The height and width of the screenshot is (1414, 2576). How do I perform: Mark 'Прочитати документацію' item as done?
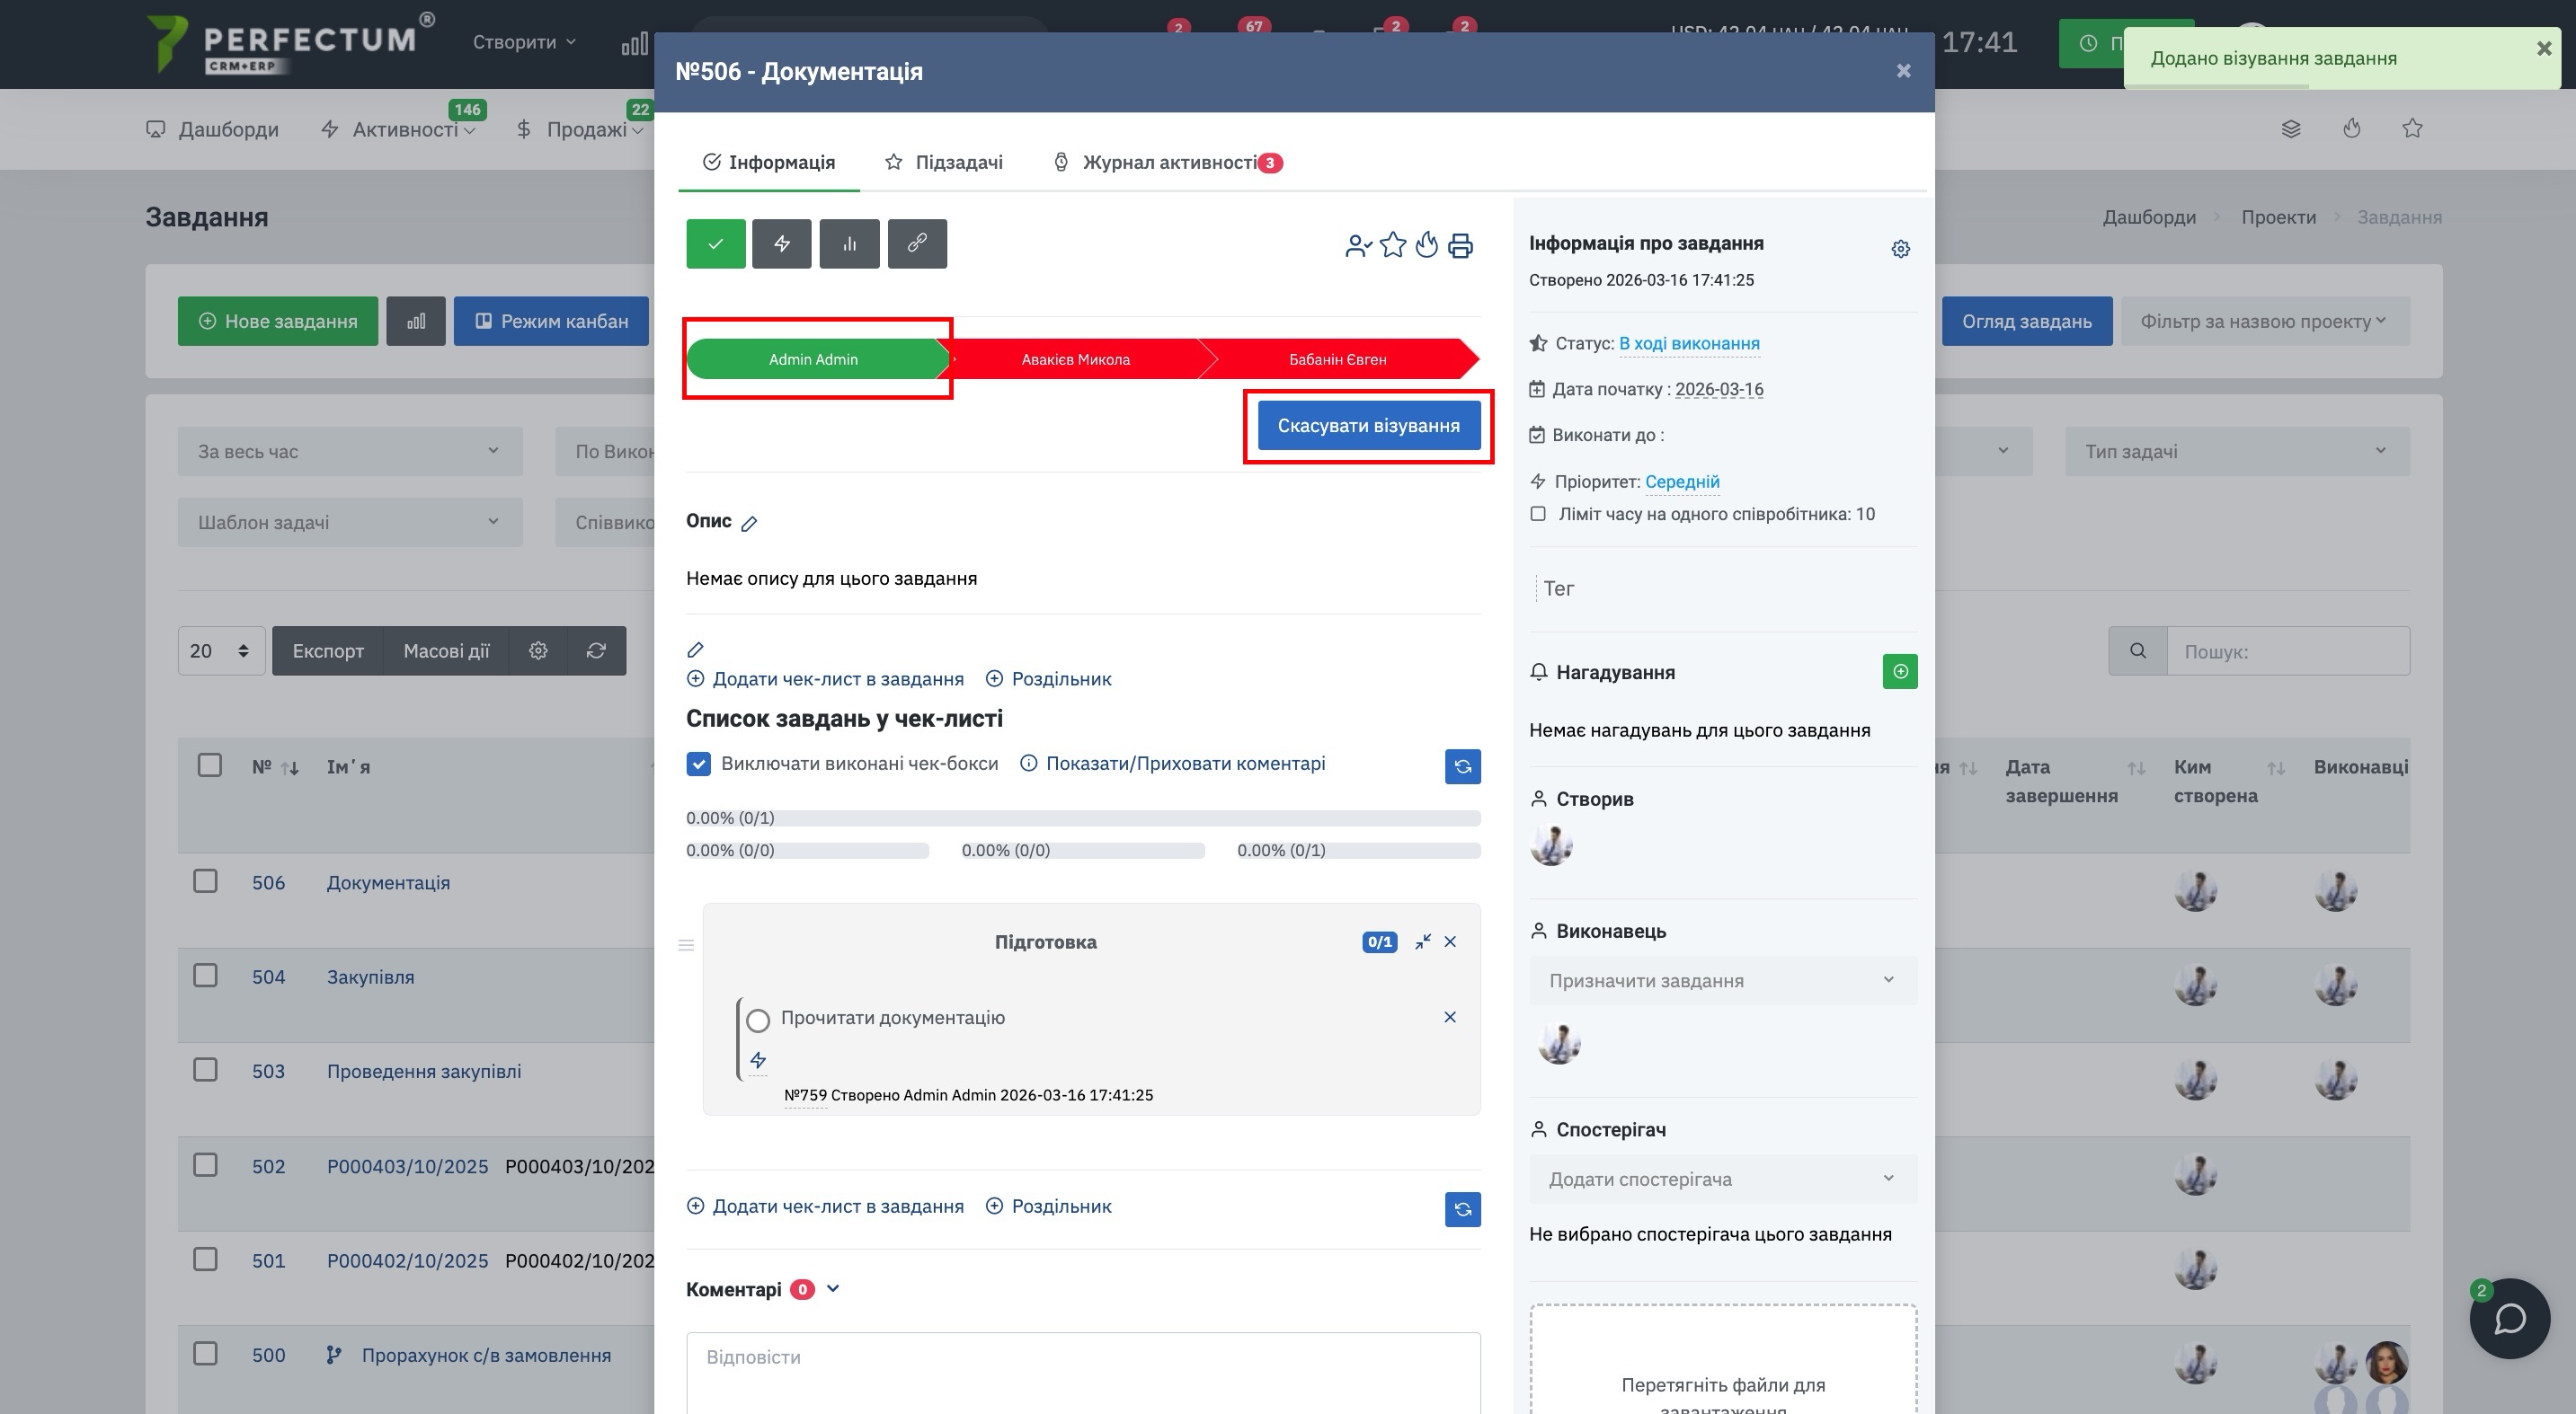tap(758, 1021)
